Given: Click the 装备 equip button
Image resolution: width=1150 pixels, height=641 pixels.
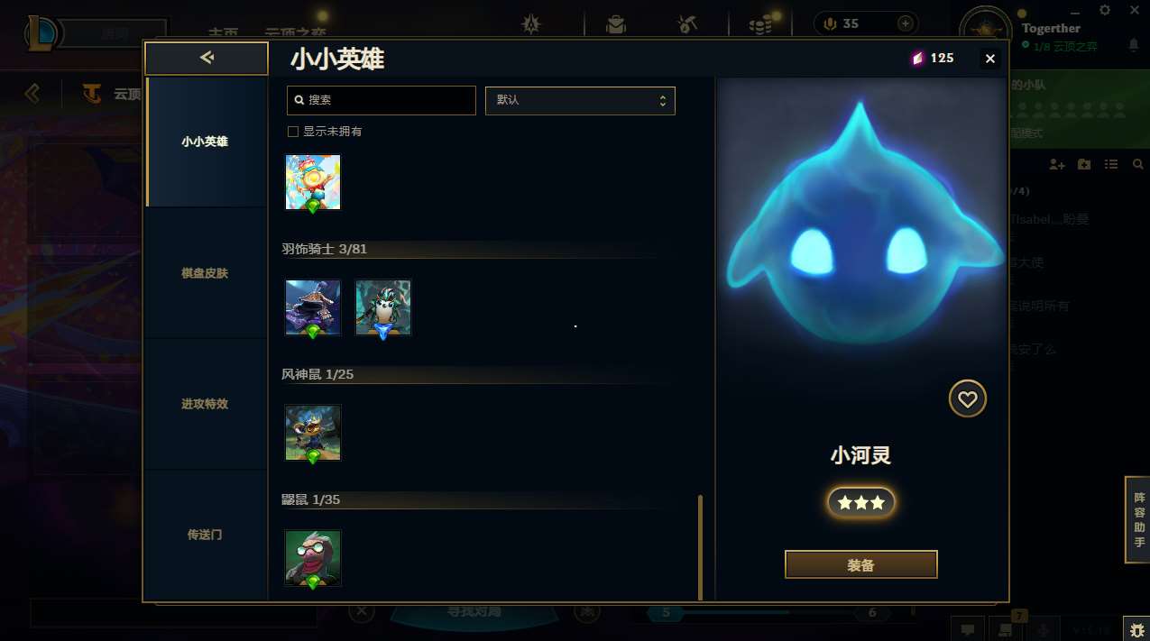Looking at the screenshot, I should pos(861,564).
